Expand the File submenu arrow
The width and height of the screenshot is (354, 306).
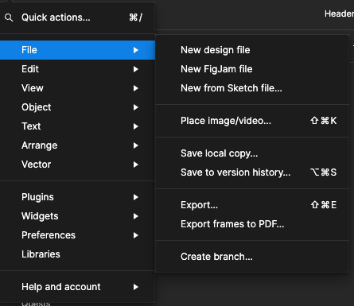(136, 50)
